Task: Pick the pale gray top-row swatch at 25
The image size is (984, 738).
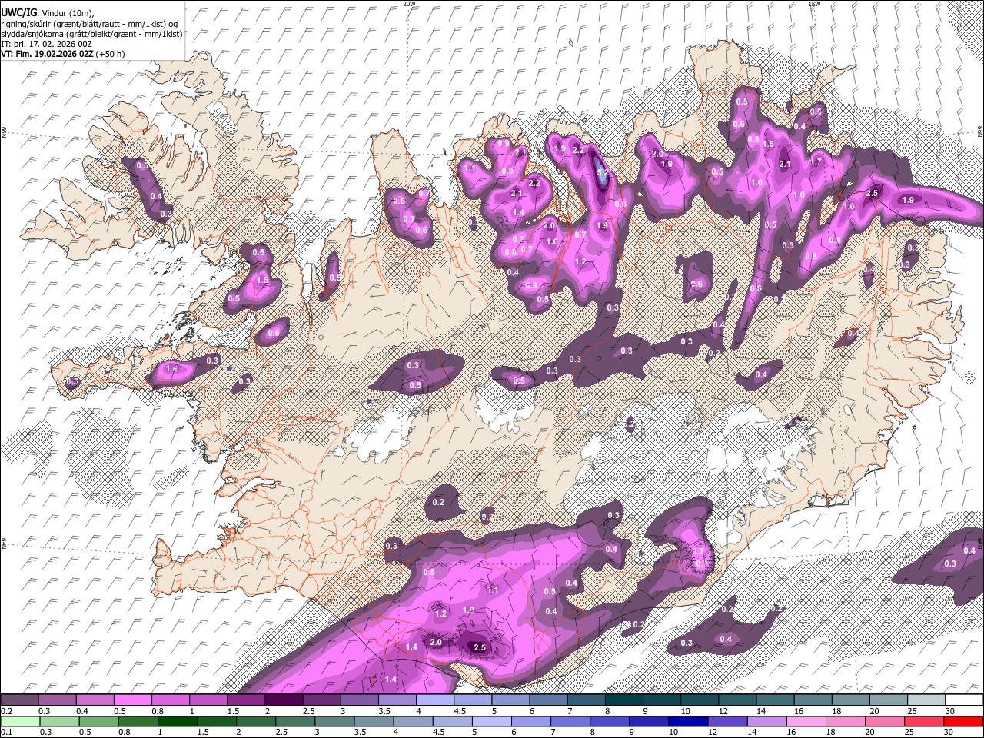Action: pos(926,700)
